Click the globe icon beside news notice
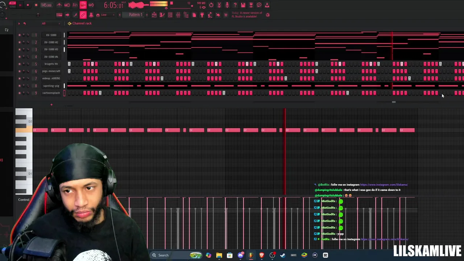The width and height of the screenshot is (464, 261). click(x=268, y=15)
